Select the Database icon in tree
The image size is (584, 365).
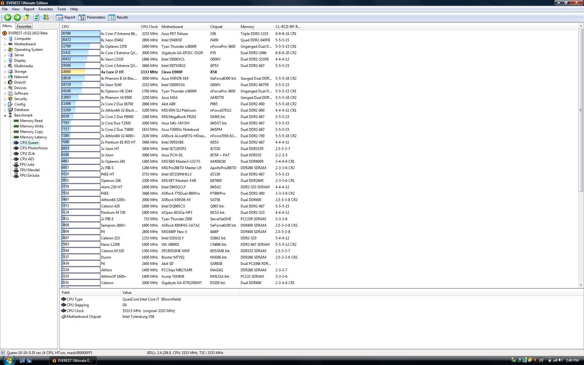10,110
